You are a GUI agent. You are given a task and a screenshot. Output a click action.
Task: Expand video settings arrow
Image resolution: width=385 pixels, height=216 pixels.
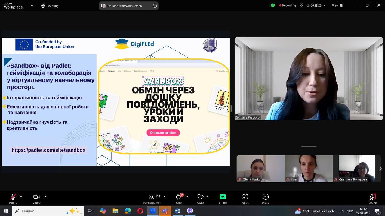point(46,197)
